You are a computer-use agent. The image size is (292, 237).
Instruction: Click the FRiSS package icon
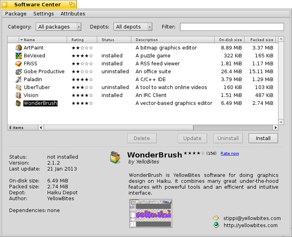click(19, 64)
